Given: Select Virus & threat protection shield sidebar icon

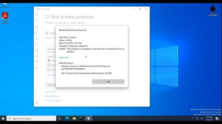Looking at the screenshot, I should coord(37,33).
